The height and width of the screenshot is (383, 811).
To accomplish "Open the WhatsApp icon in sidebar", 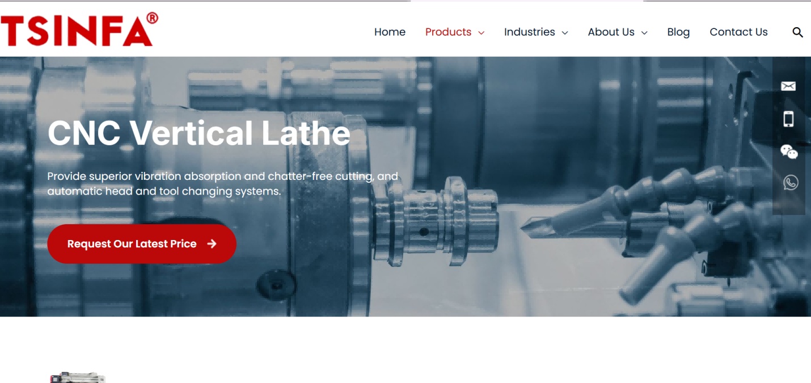I will click(791, 182).
